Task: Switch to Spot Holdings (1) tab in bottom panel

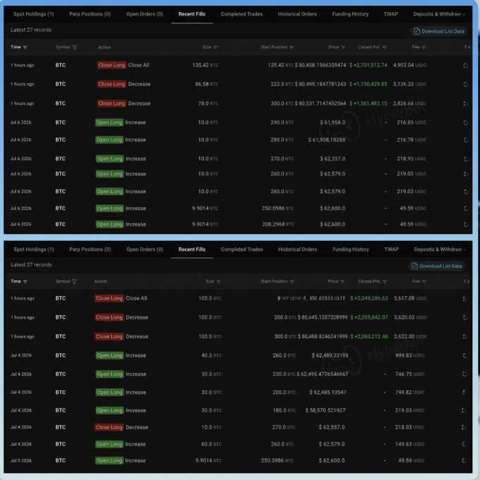Action: [34, 250]
